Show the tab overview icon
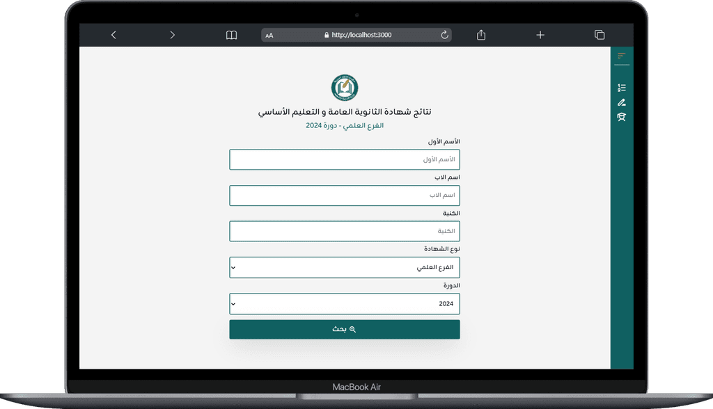The image size is (713, 409). pos(600,35)
